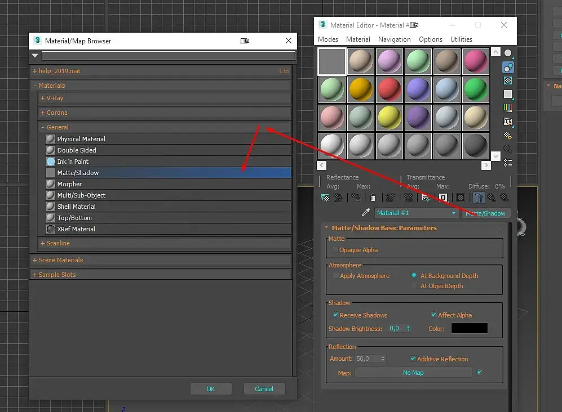
Task: Uncheck the Affect Alpha checkbox
Action: click(x=433, y=315)
